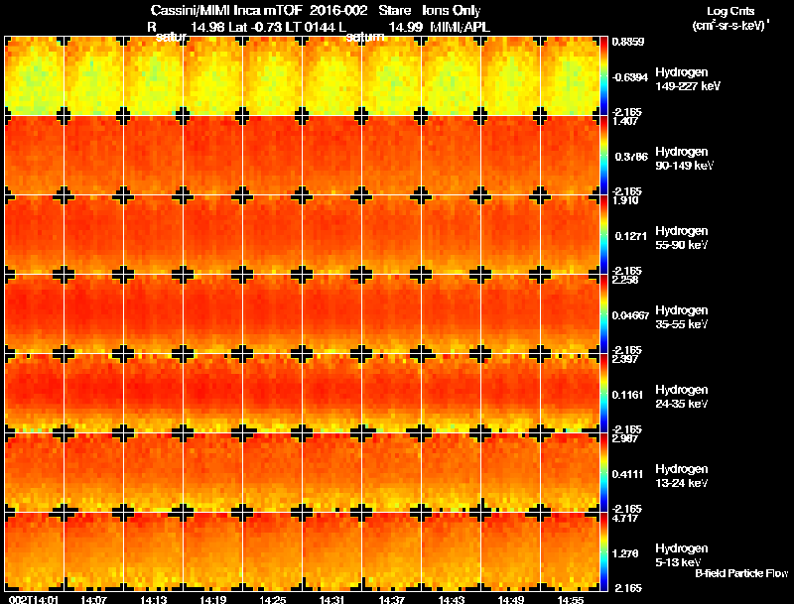This screenshot has width=794, height=604.
Task: Click the Hydrogen 90-149 keV label
Action: click(684, 159)
